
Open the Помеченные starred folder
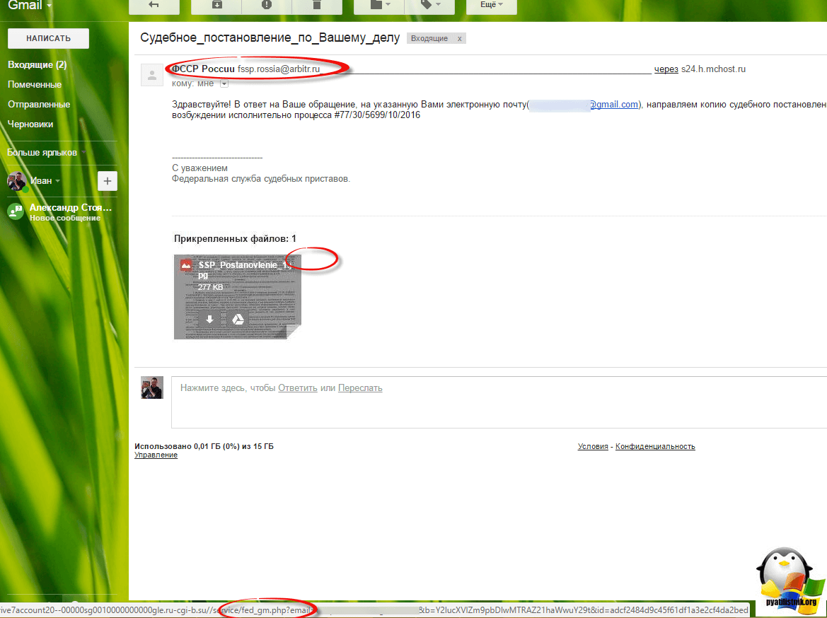click(35, 84)
